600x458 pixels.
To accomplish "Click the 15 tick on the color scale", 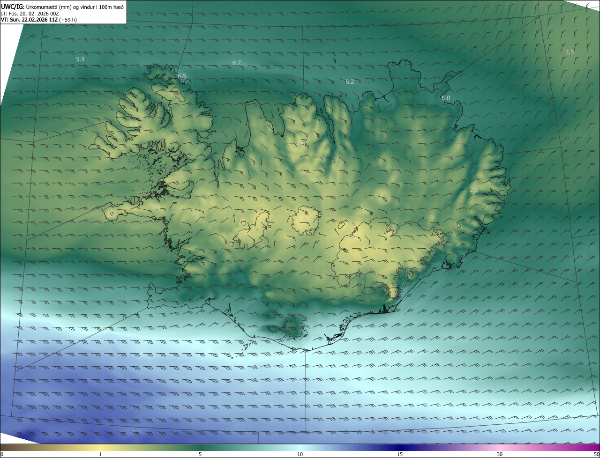I will coord(400,455).
